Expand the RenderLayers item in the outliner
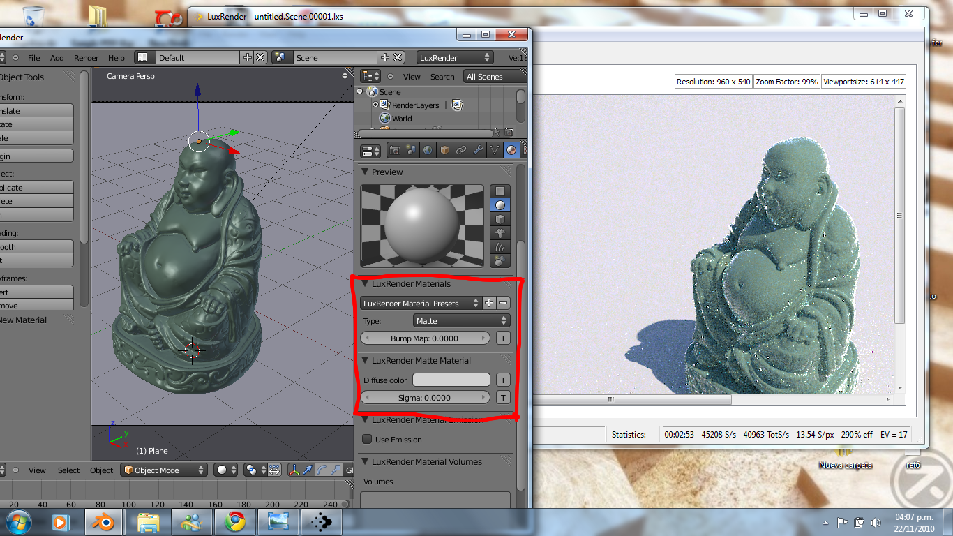The height and width of the screenshot is (536, 953). click(x=375, y=105)
